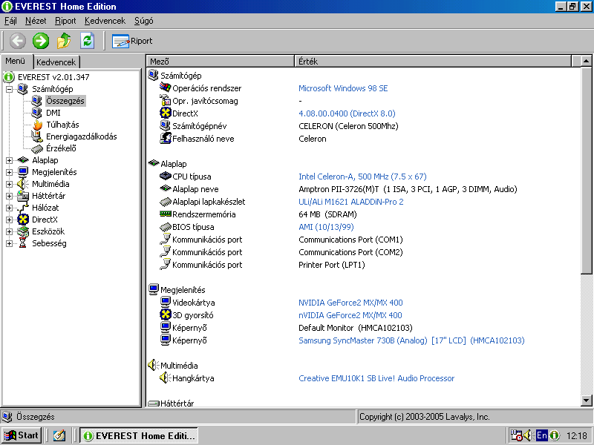Open the Riport menu
The image size is (594, 445).
(x=65, y=21)
